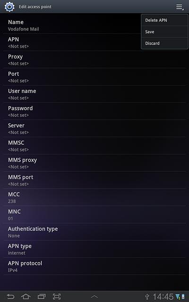Tap the Settings gear icon

[x=9, y=7]
